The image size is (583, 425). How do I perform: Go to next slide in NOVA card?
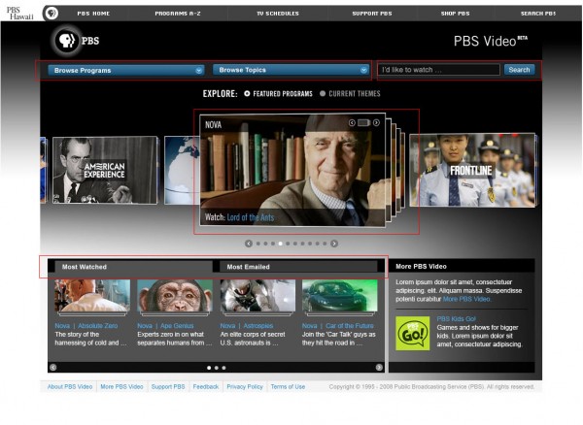pyautogui.click(x=376, y=122)
